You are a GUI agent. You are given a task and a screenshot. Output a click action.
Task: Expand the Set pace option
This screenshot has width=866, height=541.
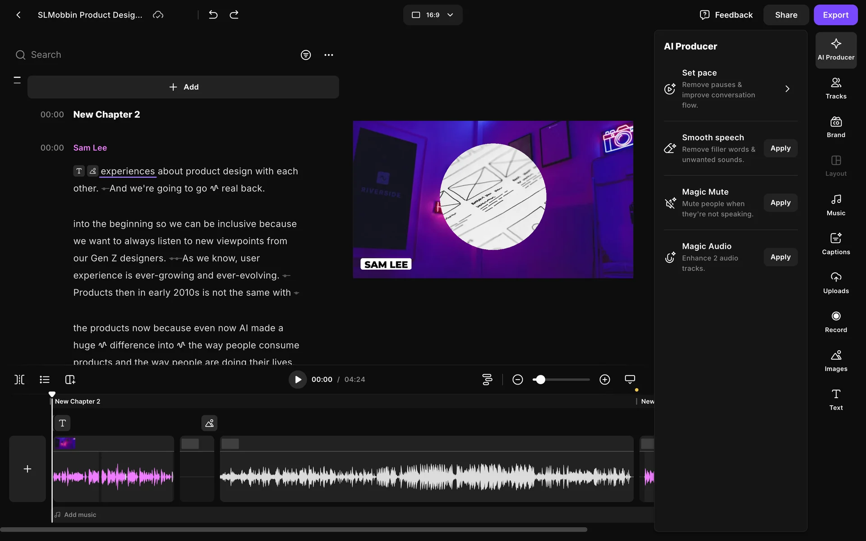click(787, 89)
